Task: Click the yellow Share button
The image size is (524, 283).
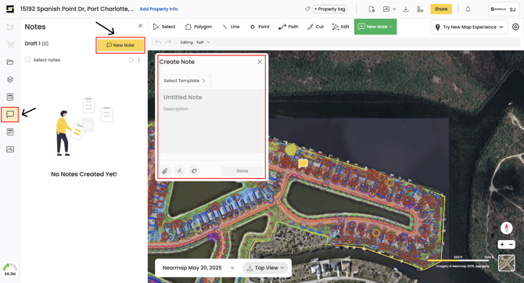Action: point(441,9)
